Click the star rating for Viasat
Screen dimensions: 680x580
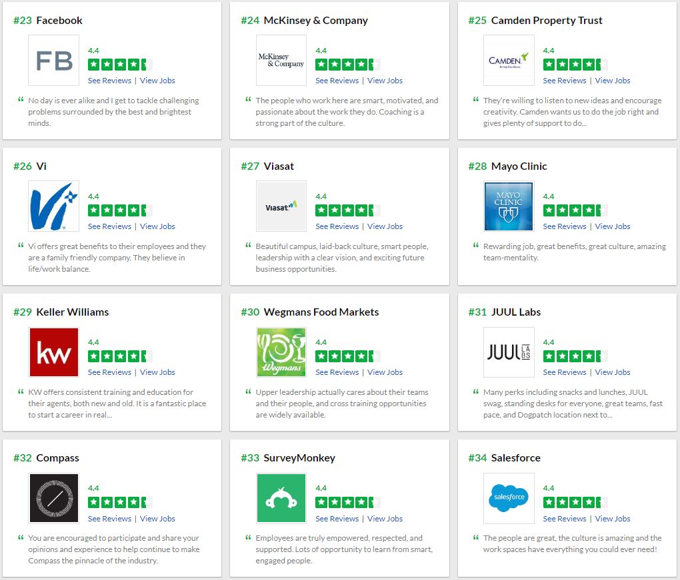(x=348, y=210)
